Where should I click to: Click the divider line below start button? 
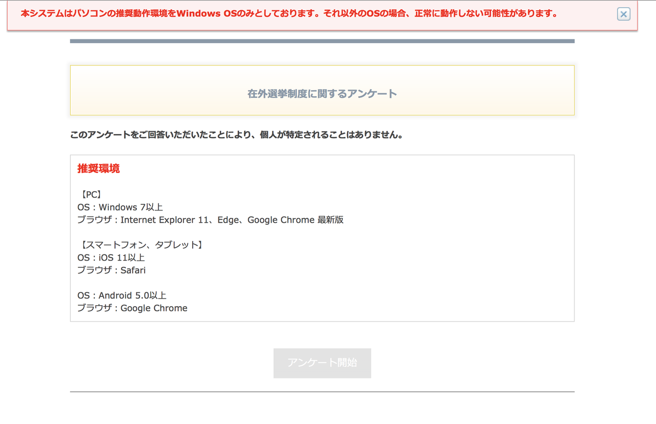322,392
